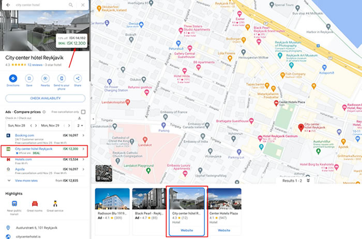362x239 pixels.
Task: Click chevron beside Agoda ISK 16,097
Action: [83, 169]
